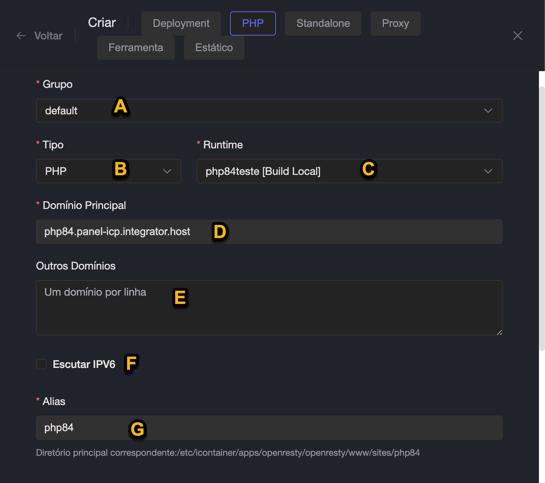Click the vertical scrollbar on right
545x483 pixels.
[x=542, y=220]
